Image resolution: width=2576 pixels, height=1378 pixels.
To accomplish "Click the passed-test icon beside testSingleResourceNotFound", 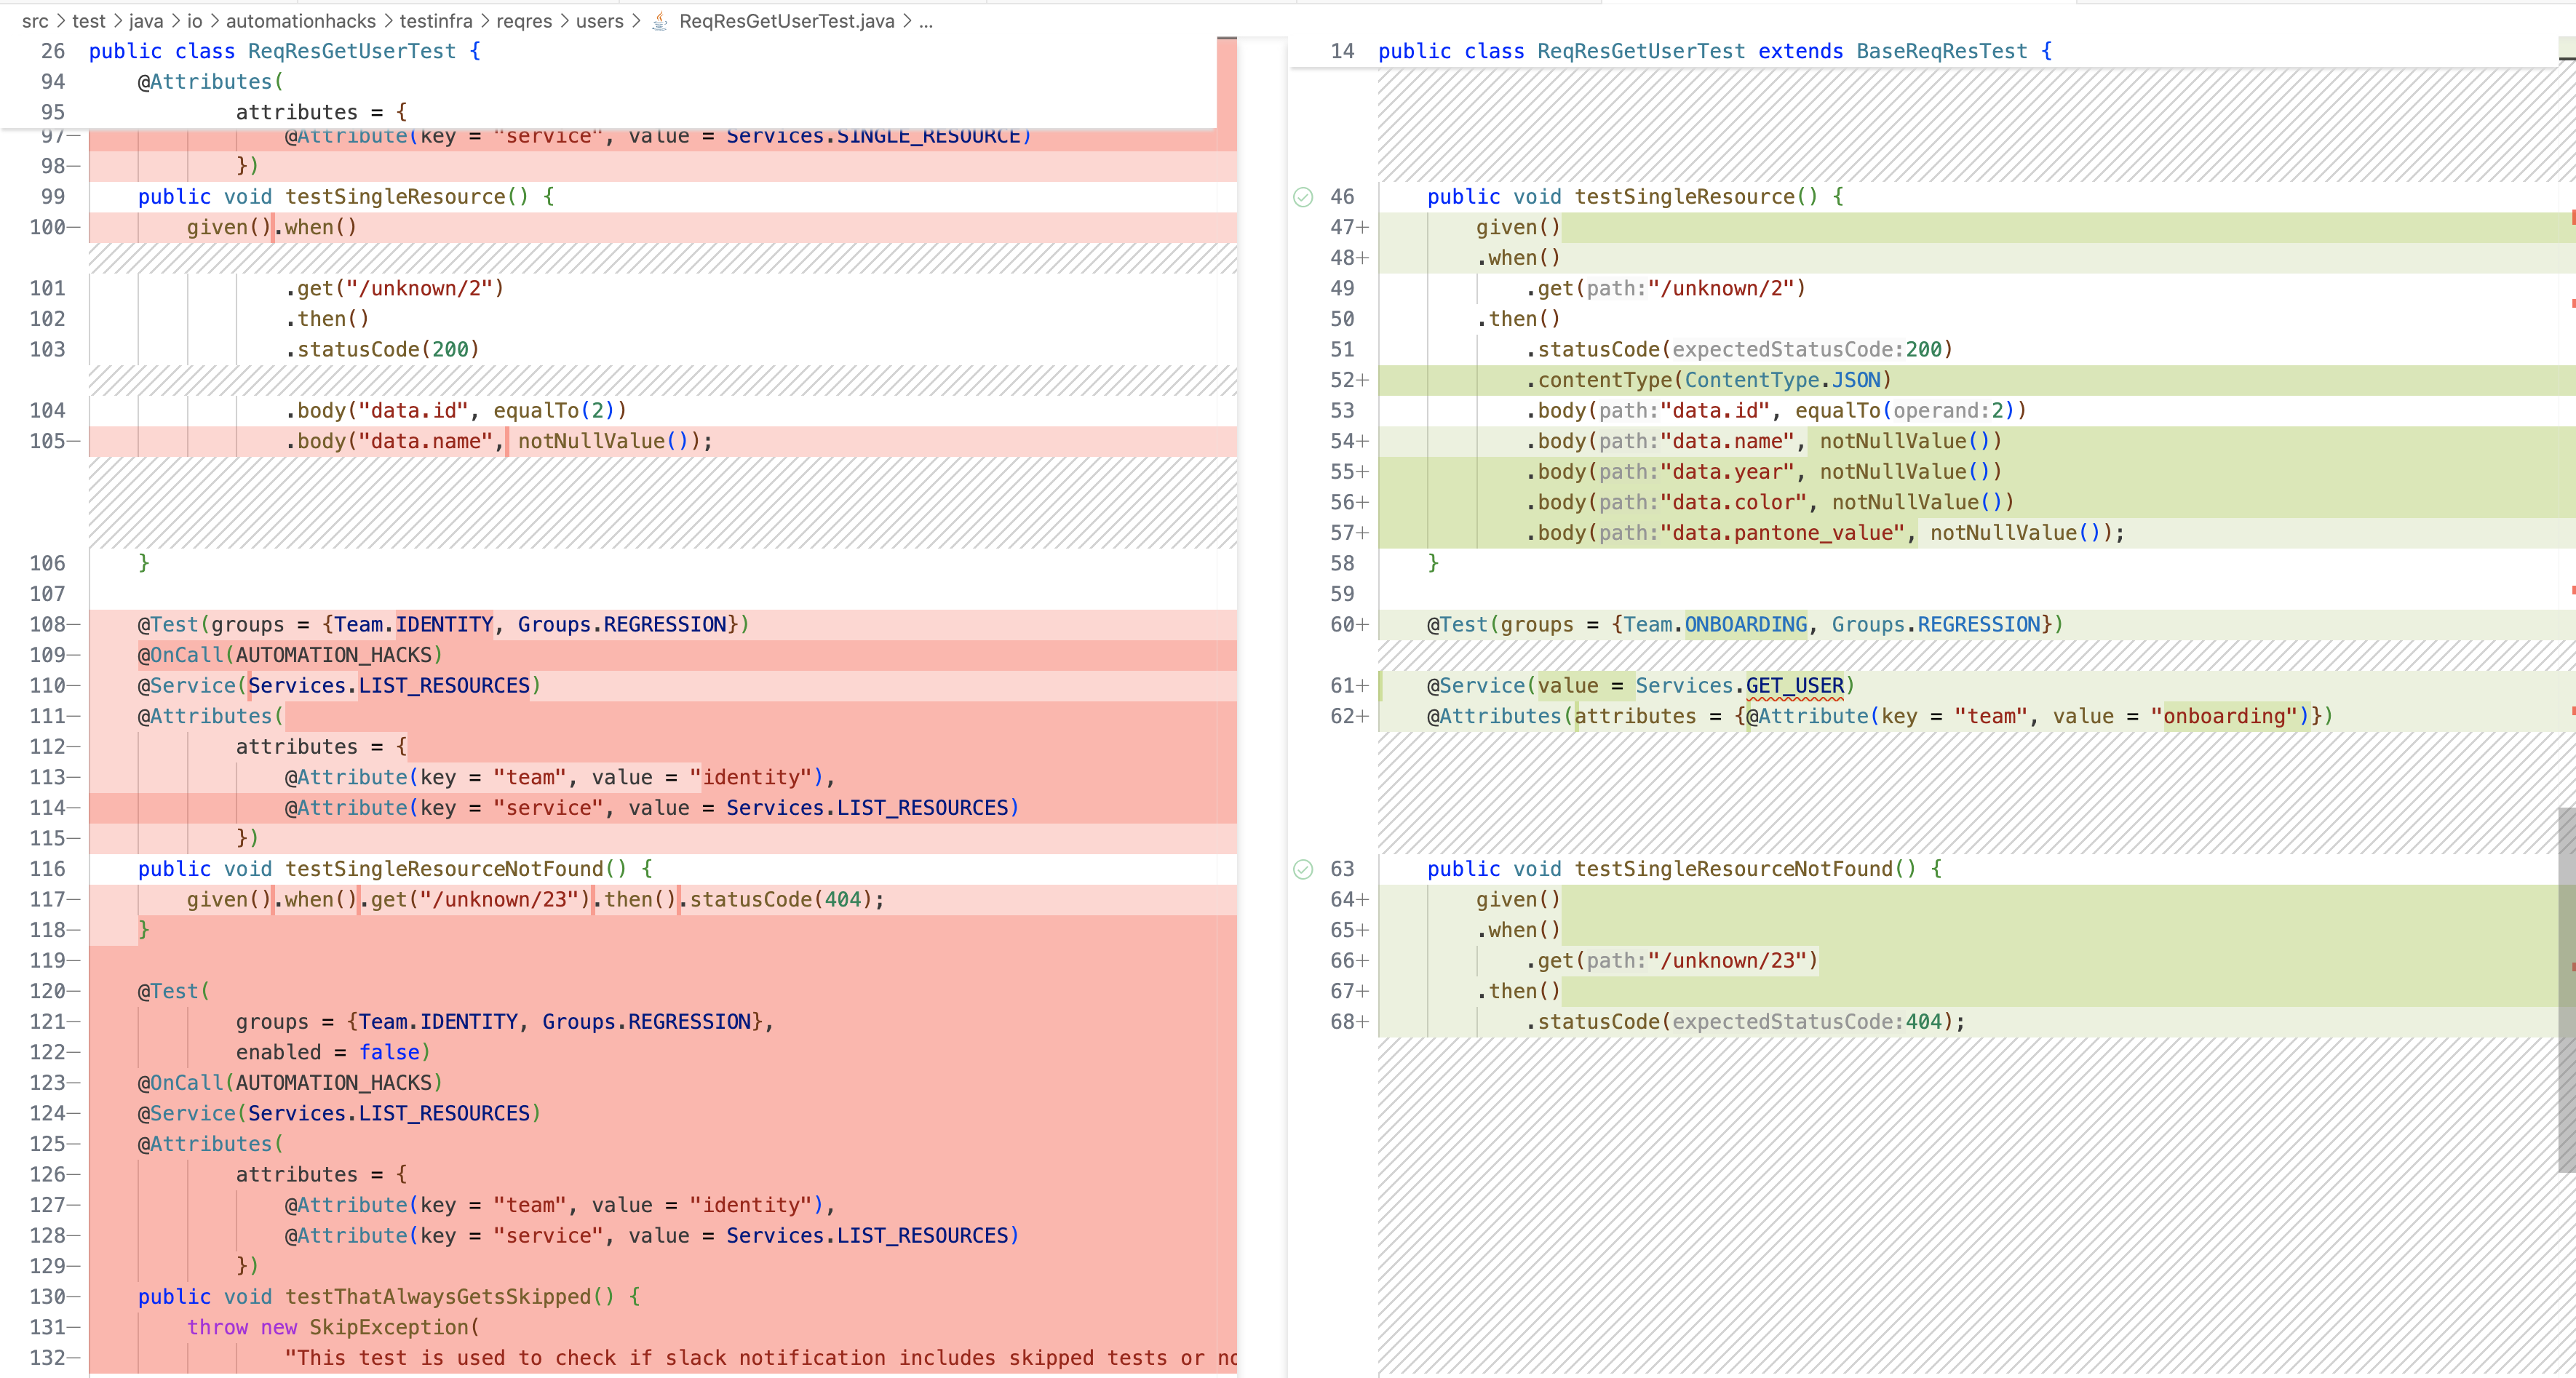I will [1303, 869].
